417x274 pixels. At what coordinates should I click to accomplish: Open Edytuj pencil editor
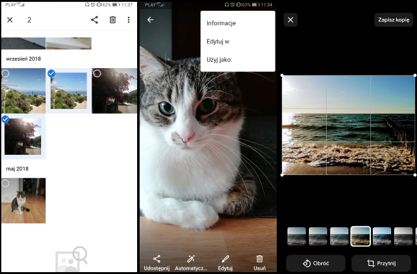[x=225, y=262]
